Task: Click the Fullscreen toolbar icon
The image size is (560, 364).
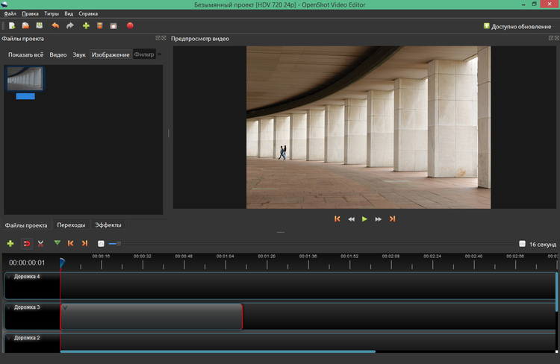Action: click(x=113, y=25)
